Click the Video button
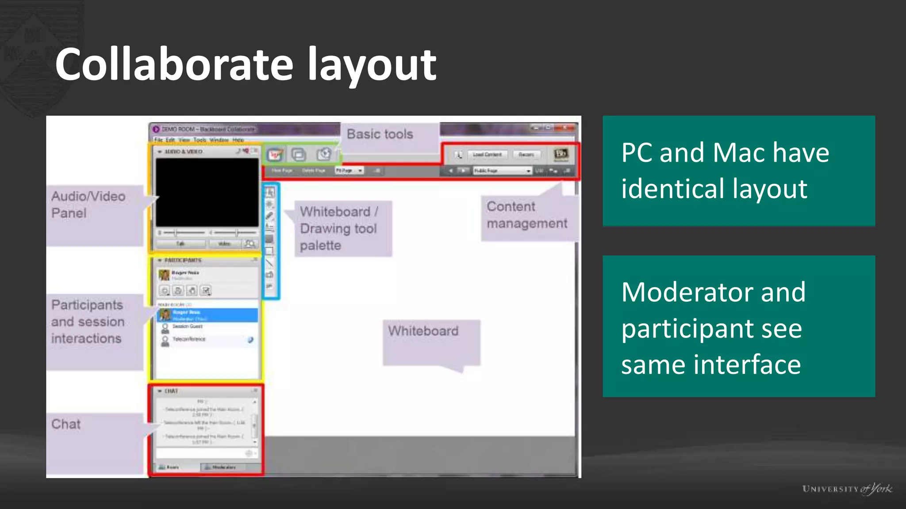 click(x=225, y=244)
